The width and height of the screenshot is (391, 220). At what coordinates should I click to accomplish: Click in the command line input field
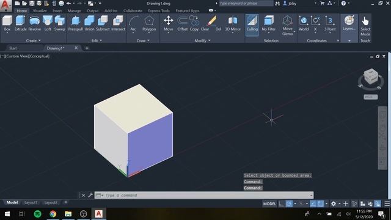[204, 195]
